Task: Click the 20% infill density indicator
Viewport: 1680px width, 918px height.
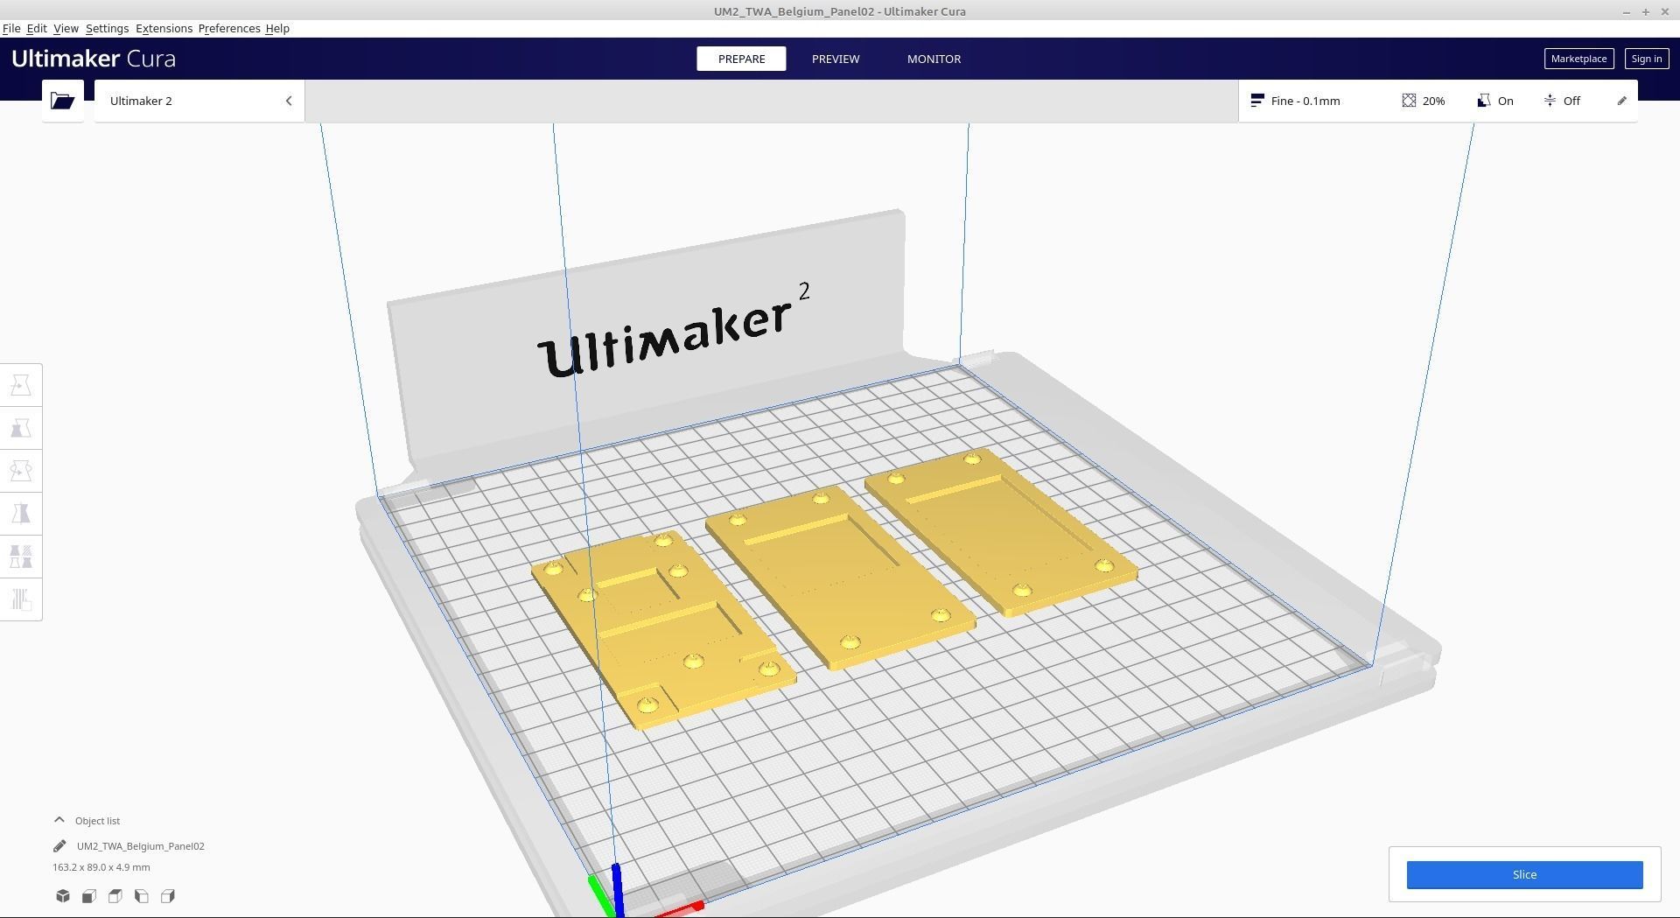Action: [x=1424, y=101]
